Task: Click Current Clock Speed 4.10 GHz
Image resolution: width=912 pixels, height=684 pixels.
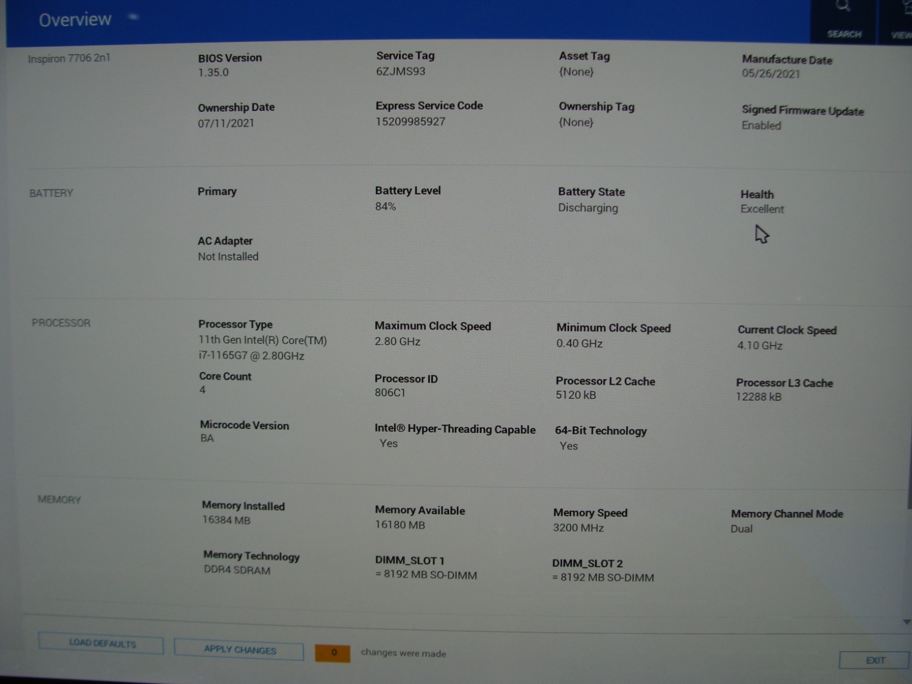Action: tap(760, 345)
